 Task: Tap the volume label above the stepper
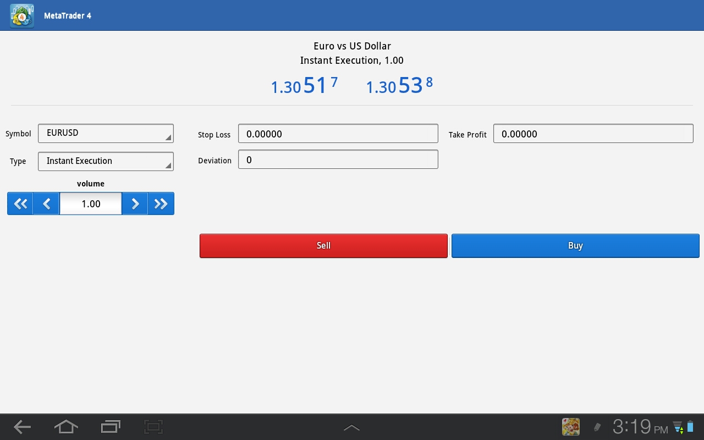[91, 184]
